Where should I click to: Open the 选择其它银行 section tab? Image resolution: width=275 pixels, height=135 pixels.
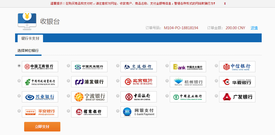coord(28,51)
